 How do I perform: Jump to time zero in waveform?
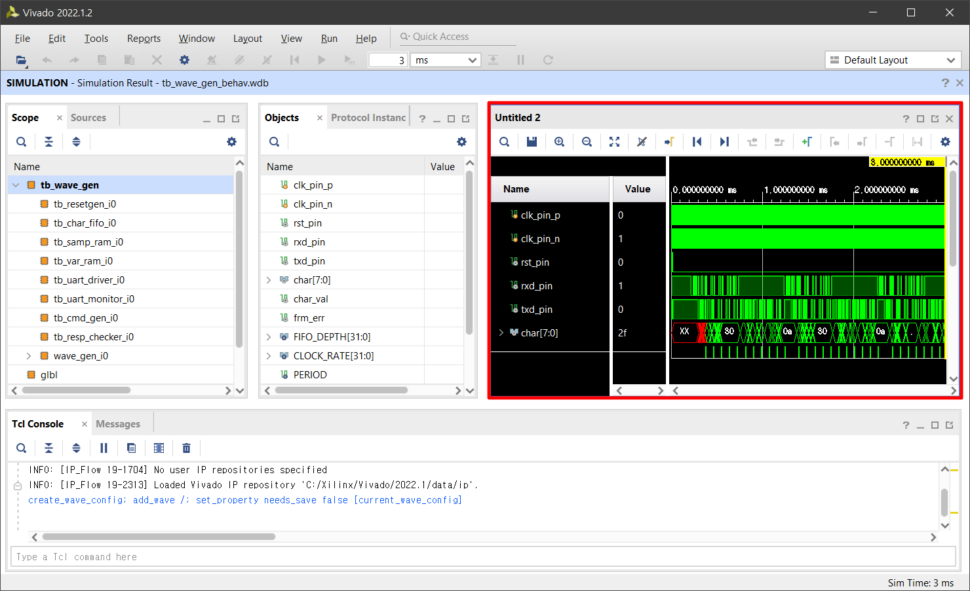pos(697,141)
